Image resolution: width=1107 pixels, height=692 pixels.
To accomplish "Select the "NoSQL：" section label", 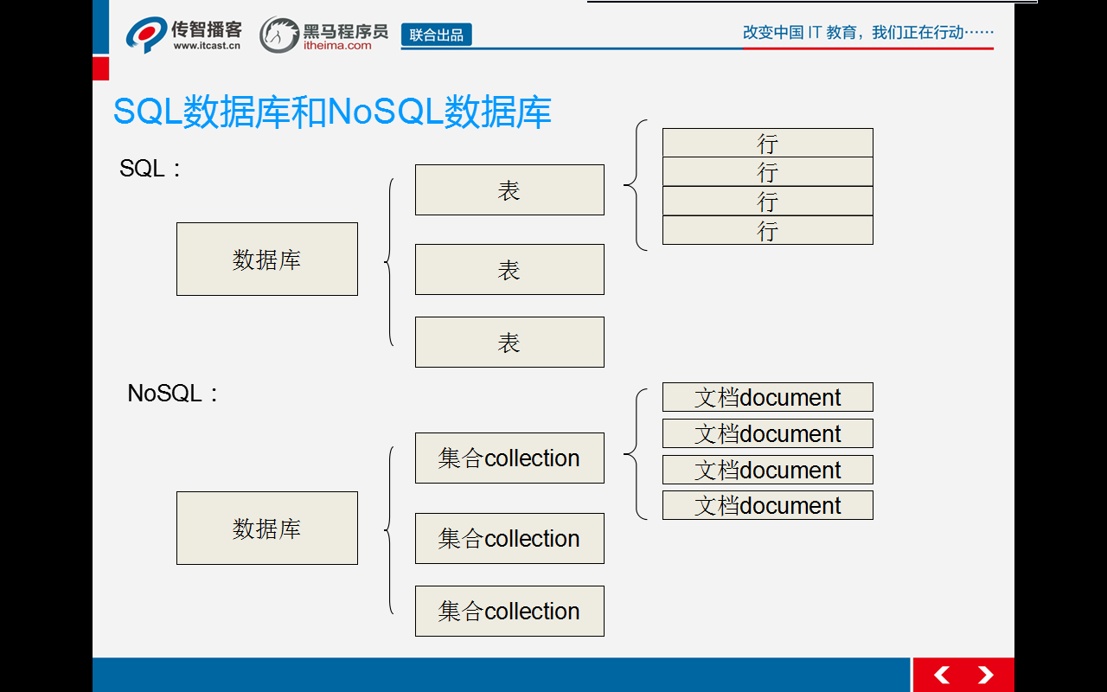I will point(173,394).
